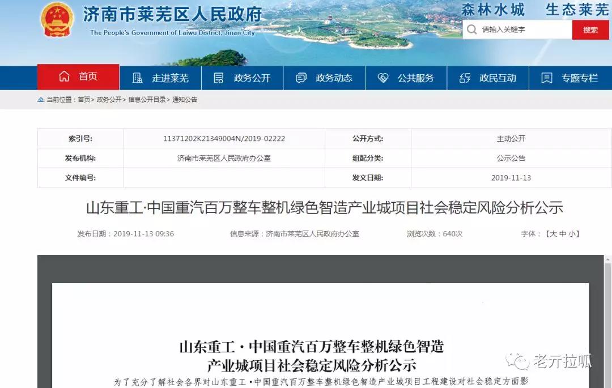Click the 索引号 label cell

[x=80, y=138]
